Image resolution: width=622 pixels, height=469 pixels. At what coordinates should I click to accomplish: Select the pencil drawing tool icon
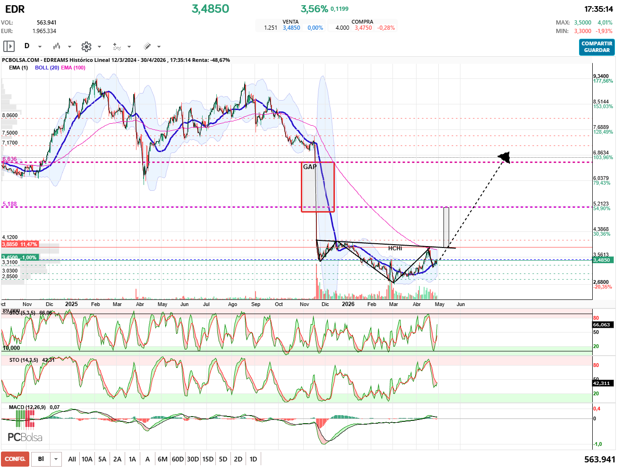pos(147,46)
